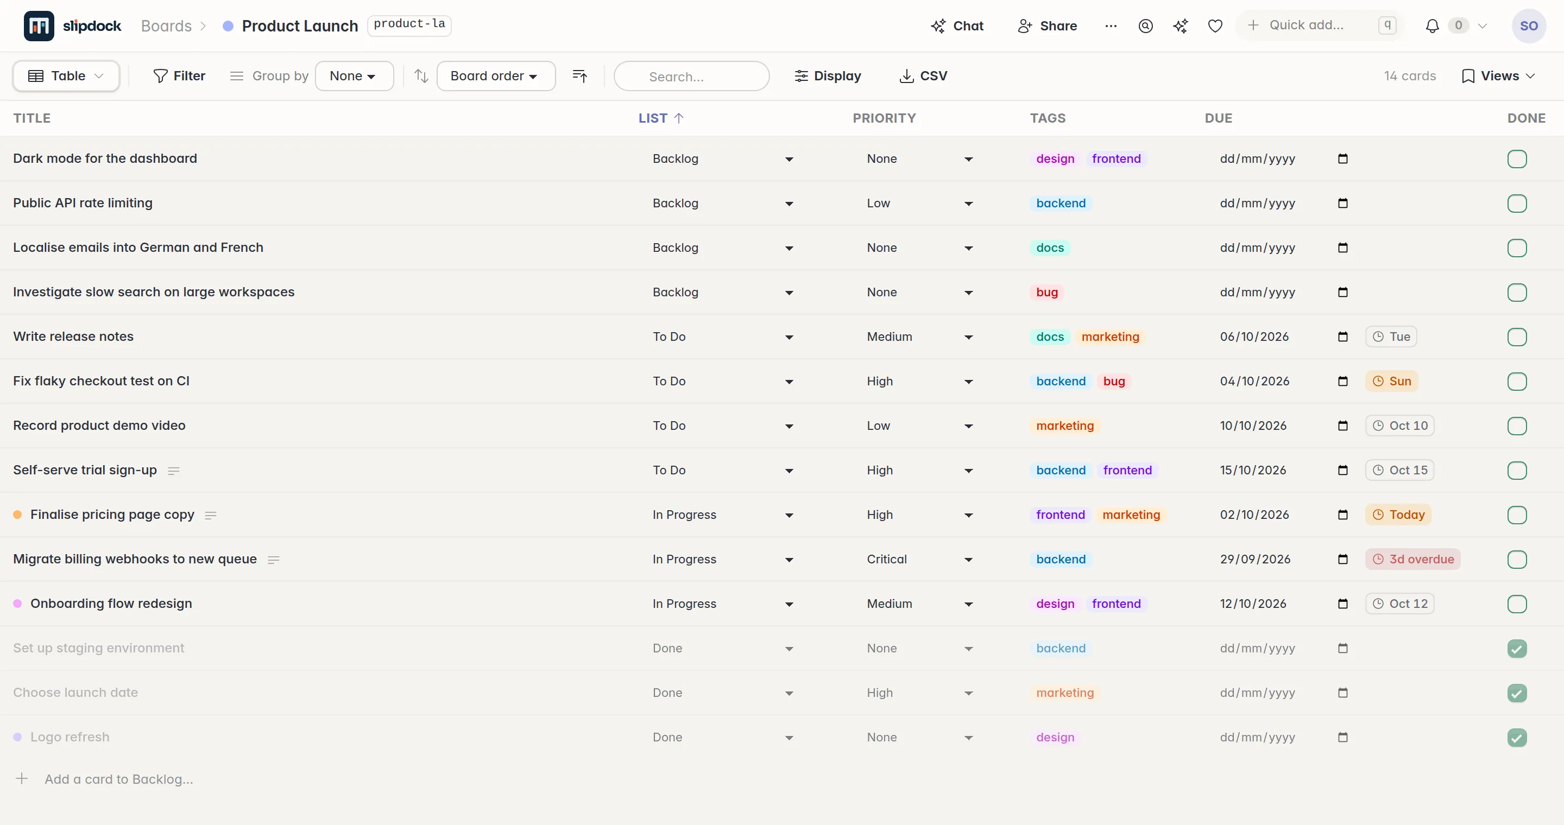Viewport: 1564px width, 825px height.
Task: Click the blue Product Launch board color dot
Action: pyautogui.click(x=228, y=26)
